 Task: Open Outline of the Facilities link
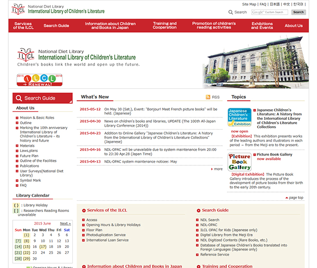[38, 161]
